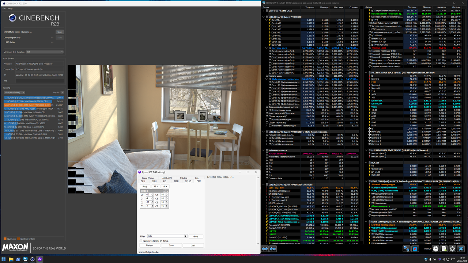Collapse the Core VIDs sensor subgroup
468x263 pixels.
point(266,20)
